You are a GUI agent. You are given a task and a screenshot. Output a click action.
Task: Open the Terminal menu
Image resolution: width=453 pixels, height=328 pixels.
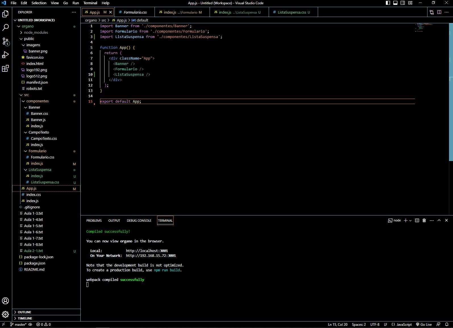90,3
